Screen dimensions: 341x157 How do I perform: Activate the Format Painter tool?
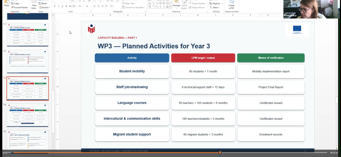(x=19, y=7)
